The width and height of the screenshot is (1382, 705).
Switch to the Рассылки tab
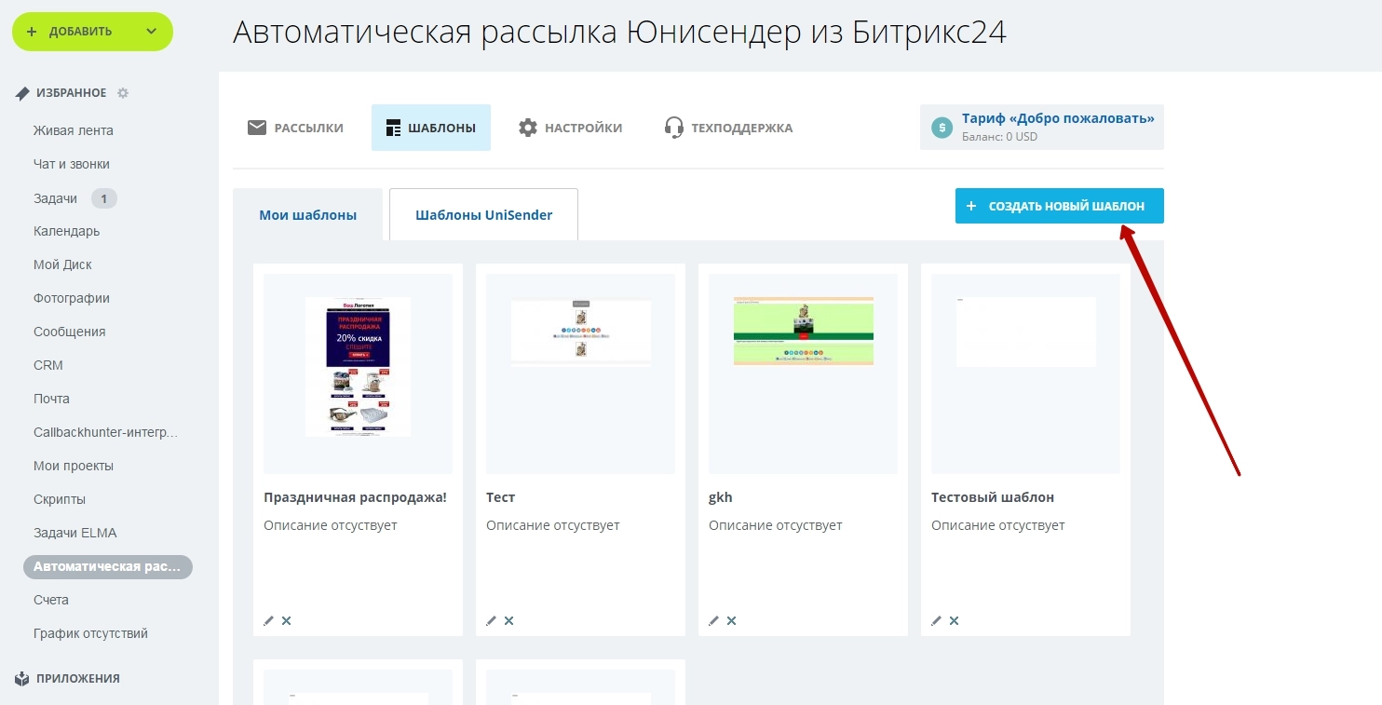(295, 128)
